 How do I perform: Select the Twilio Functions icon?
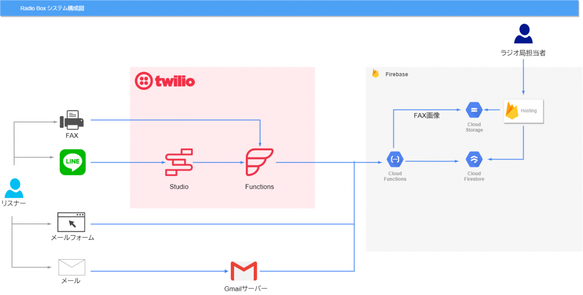[260, 162]
